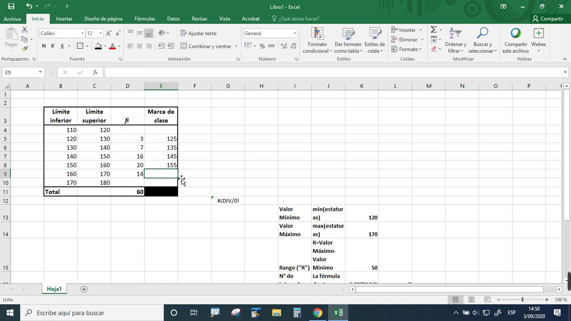571x321 pixels.
Task: Align text to top of cell
Action: [130, 33]
